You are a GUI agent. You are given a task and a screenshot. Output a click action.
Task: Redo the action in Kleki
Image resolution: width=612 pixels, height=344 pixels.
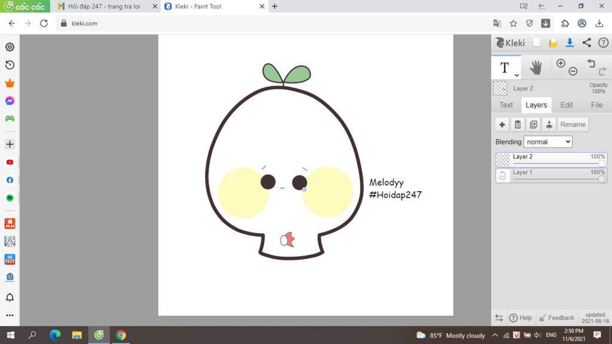602,71
